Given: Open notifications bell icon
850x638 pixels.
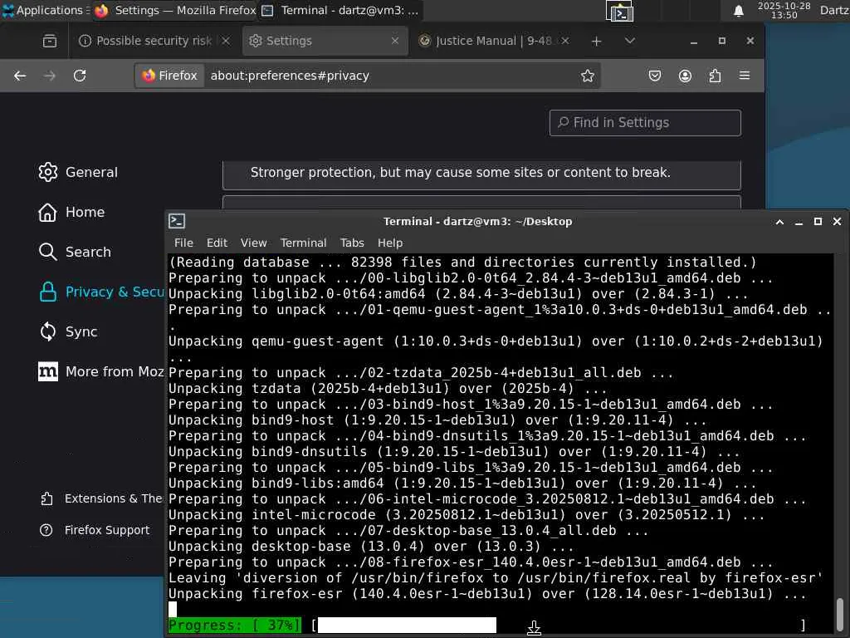Looking at the screenshot, I should click(x=738, y=11).
